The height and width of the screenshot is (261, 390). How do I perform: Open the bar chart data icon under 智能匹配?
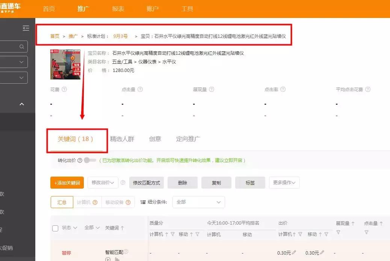point(117,259)
